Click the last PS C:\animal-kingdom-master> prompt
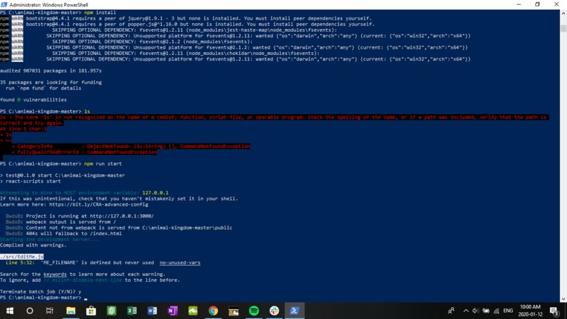The height and width of the screenshot is (319, 567). [x=41, y=297]
